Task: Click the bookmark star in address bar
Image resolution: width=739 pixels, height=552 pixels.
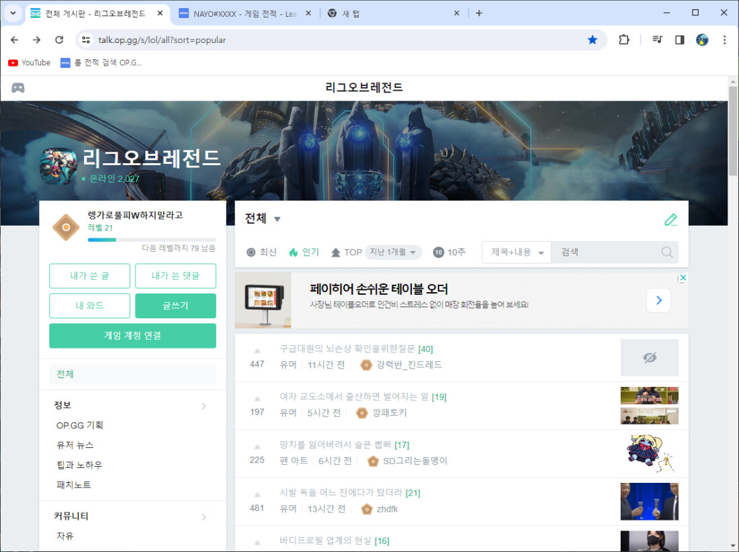Action: click(x=593, y=40)
